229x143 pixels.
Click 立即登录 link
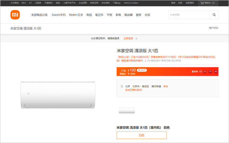[x=128, y=39]
